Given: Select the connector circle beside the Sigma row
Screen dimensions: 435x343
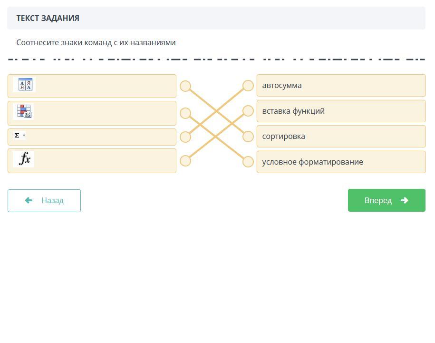Looking at the screenshot, I should point(185,137).
